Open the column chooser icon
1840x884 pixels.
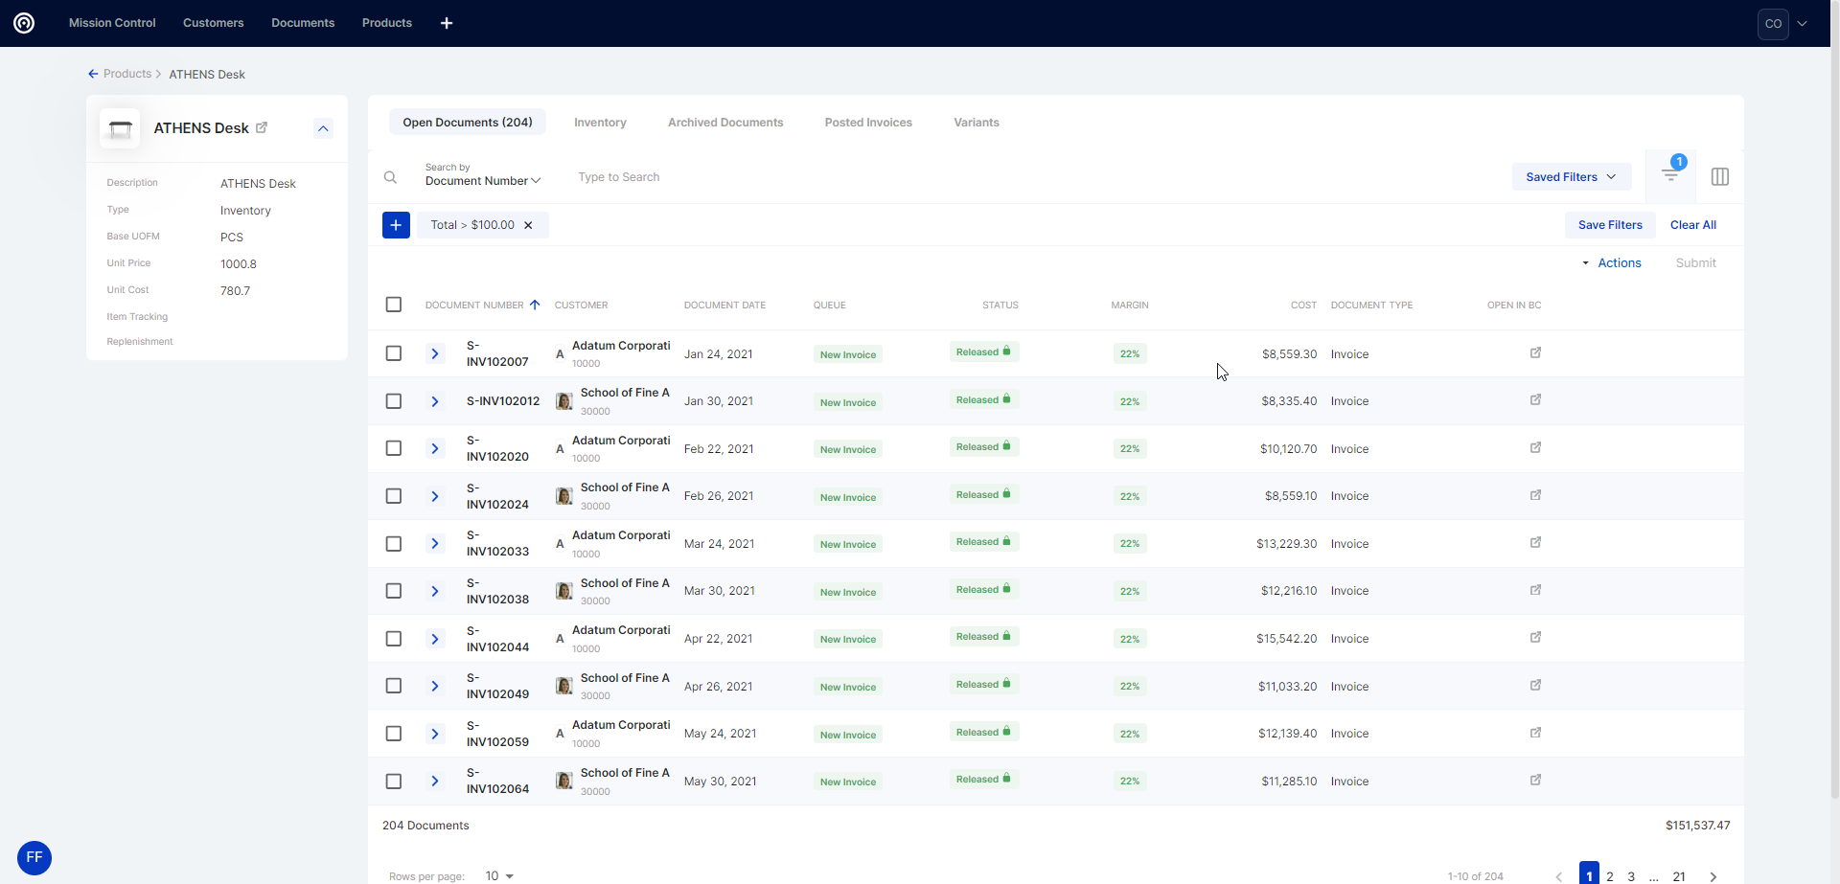[x=1719, y=176]
